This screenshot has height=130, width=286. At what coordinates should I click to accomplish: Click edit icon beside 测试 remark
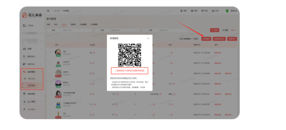point(174,94)
